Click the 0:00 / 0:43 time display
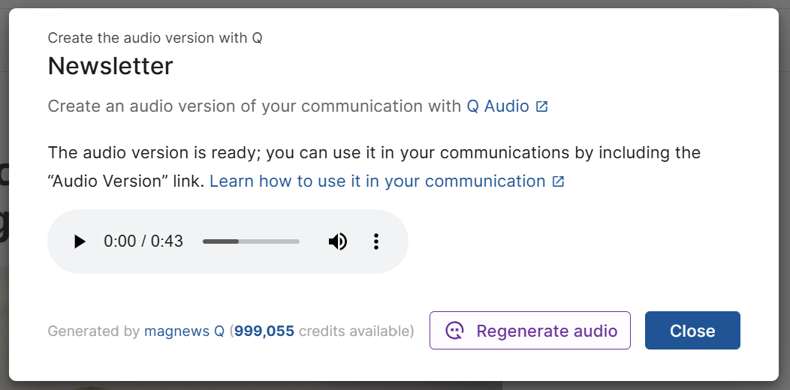790x390 pixels. [x=143, y=241]
